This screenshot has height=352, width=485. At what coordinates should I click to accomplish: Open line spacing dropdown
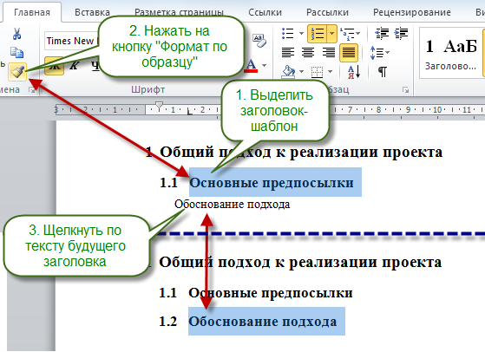point(379,53)
